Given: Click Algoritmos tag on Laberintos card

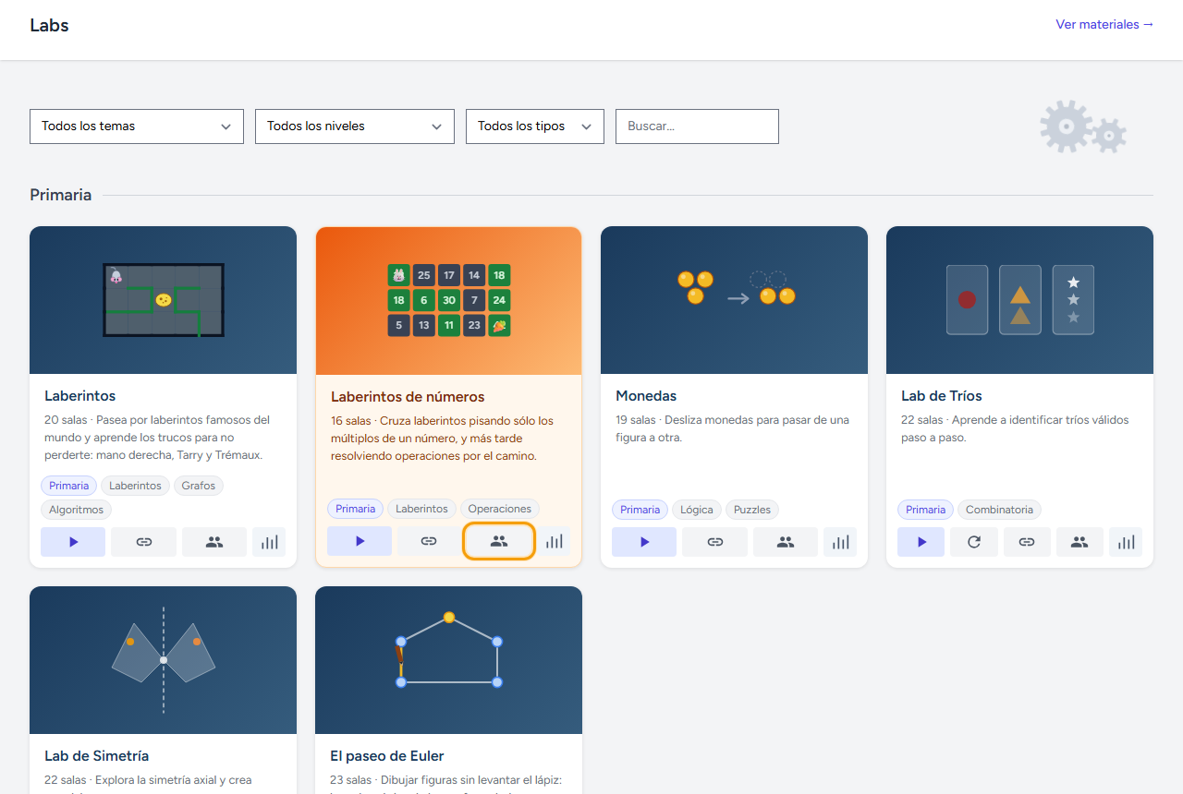Looking at the screenshot, I should (77, 510).
